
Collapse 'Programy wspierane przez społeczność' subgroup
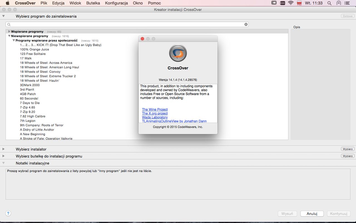pyautogui.click(x=14, y=40)
